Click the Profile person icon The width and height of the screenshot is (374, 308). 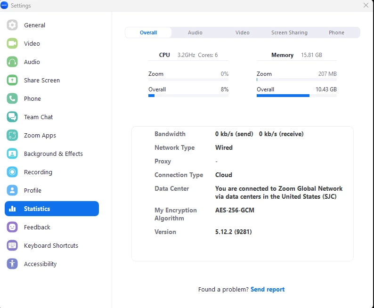tap(12, 190)
